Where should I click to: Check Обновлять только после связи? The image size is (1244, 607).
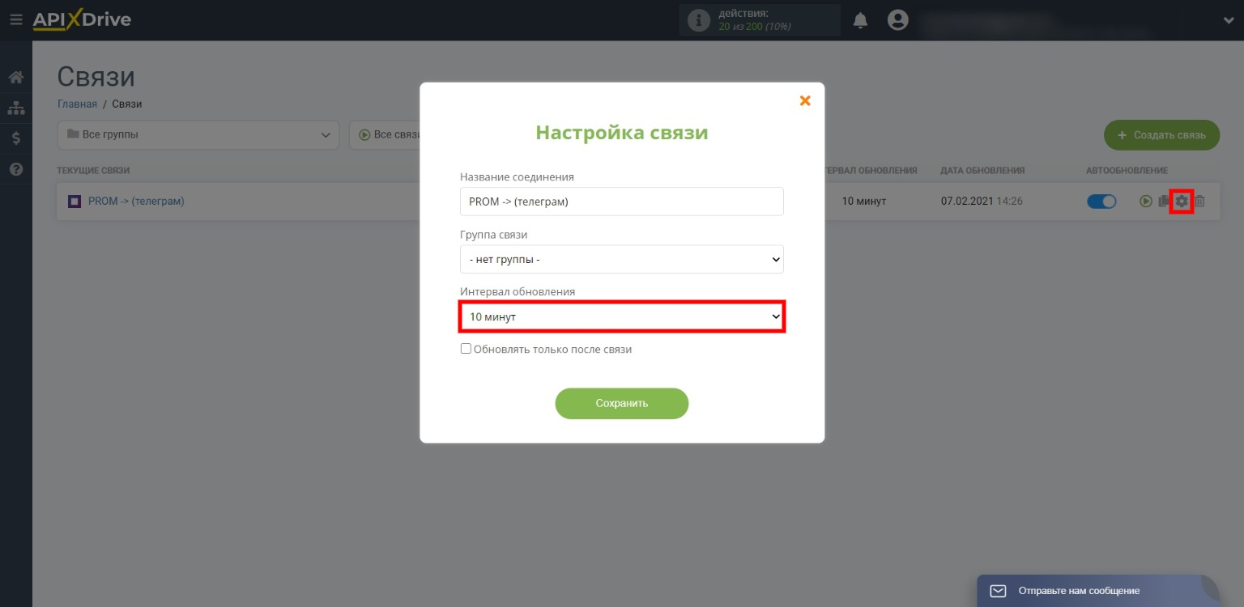[466, 349]
